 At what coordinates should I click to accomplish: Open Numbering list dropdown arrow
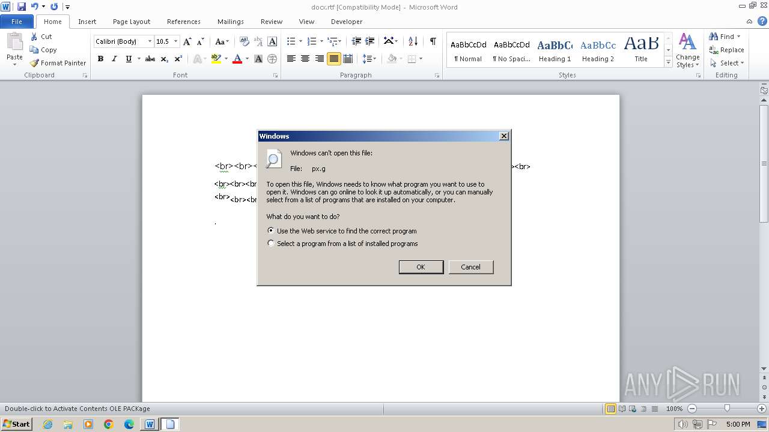322,41
